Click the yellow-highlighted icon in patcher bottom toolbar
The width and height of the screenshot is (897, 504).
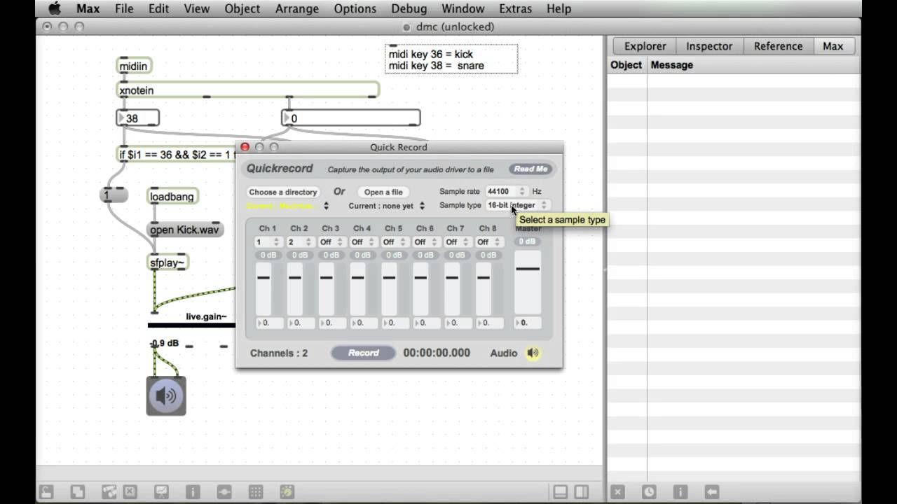click(287, 491)
